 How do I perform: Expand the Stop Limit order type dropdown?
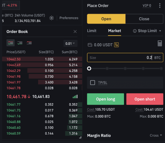[160, 31]
